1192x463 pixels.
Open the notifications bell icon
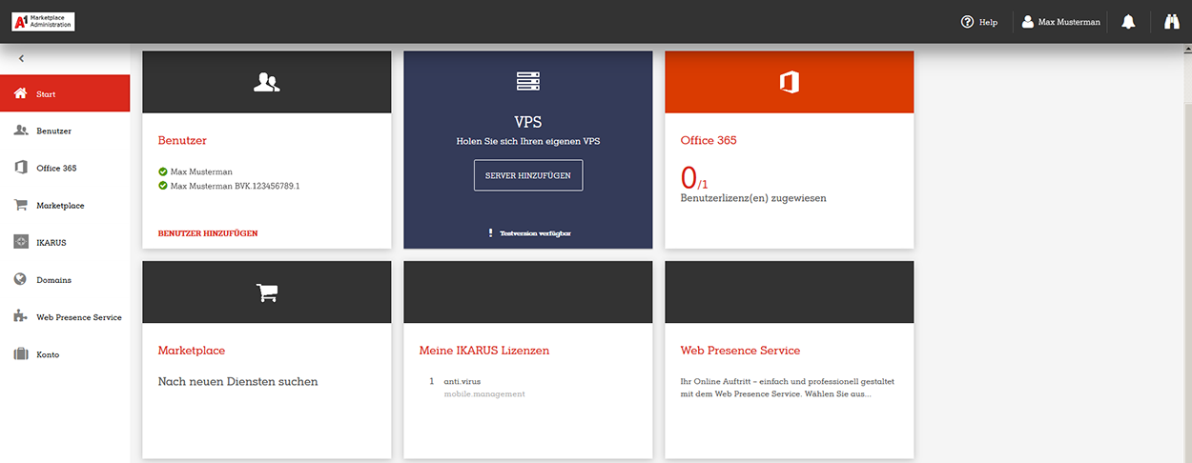[x=1128, y=22]
